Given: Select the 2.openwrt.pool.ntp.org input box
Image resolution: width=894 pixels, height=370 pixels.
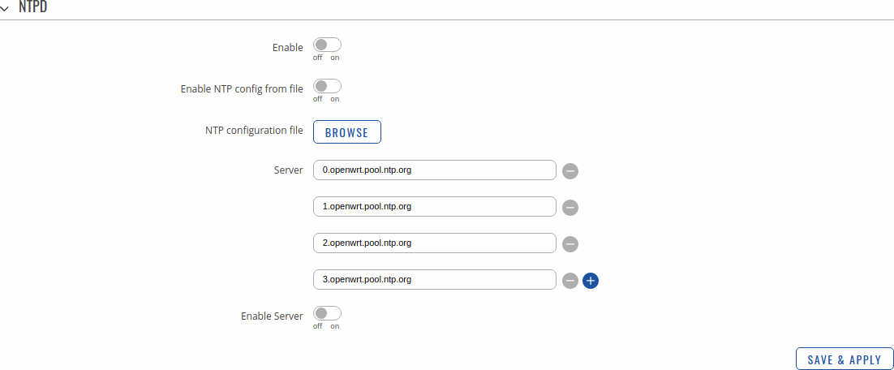Looking at the screenshot, I should coord(434,243).
